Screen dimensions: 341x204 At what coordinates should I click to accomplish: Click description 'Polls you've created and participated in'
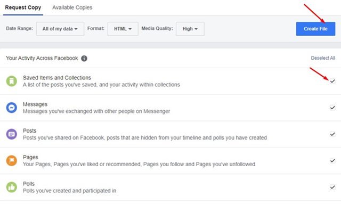click(70, 191)
